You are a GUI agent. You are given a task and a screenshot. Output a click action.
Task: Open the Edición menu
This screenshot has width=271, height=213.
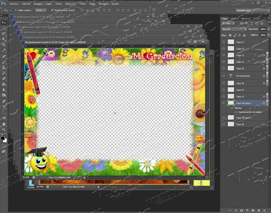click(x=26, y=4)
